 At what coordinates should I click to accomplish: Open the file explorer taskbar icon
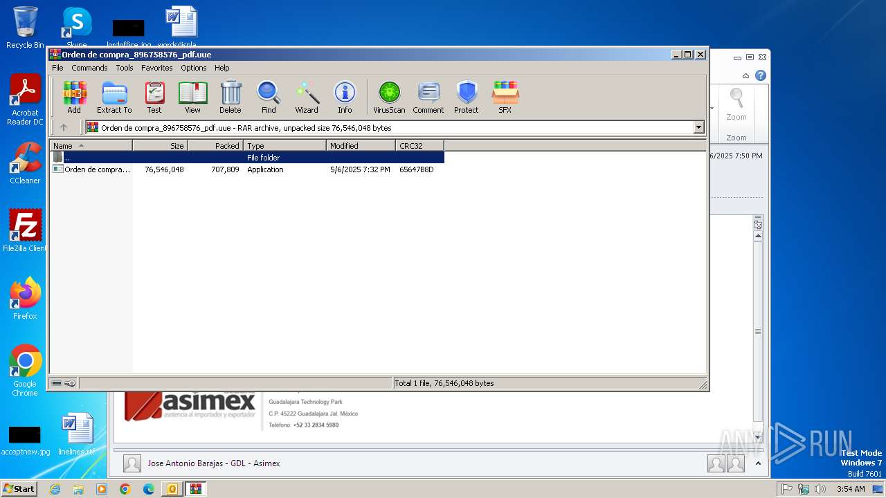click(x=78, y=489)
